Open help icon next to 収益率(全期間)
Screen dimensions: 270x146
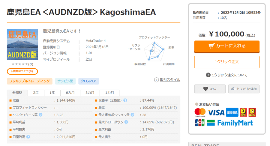click(x=125, y=100)
